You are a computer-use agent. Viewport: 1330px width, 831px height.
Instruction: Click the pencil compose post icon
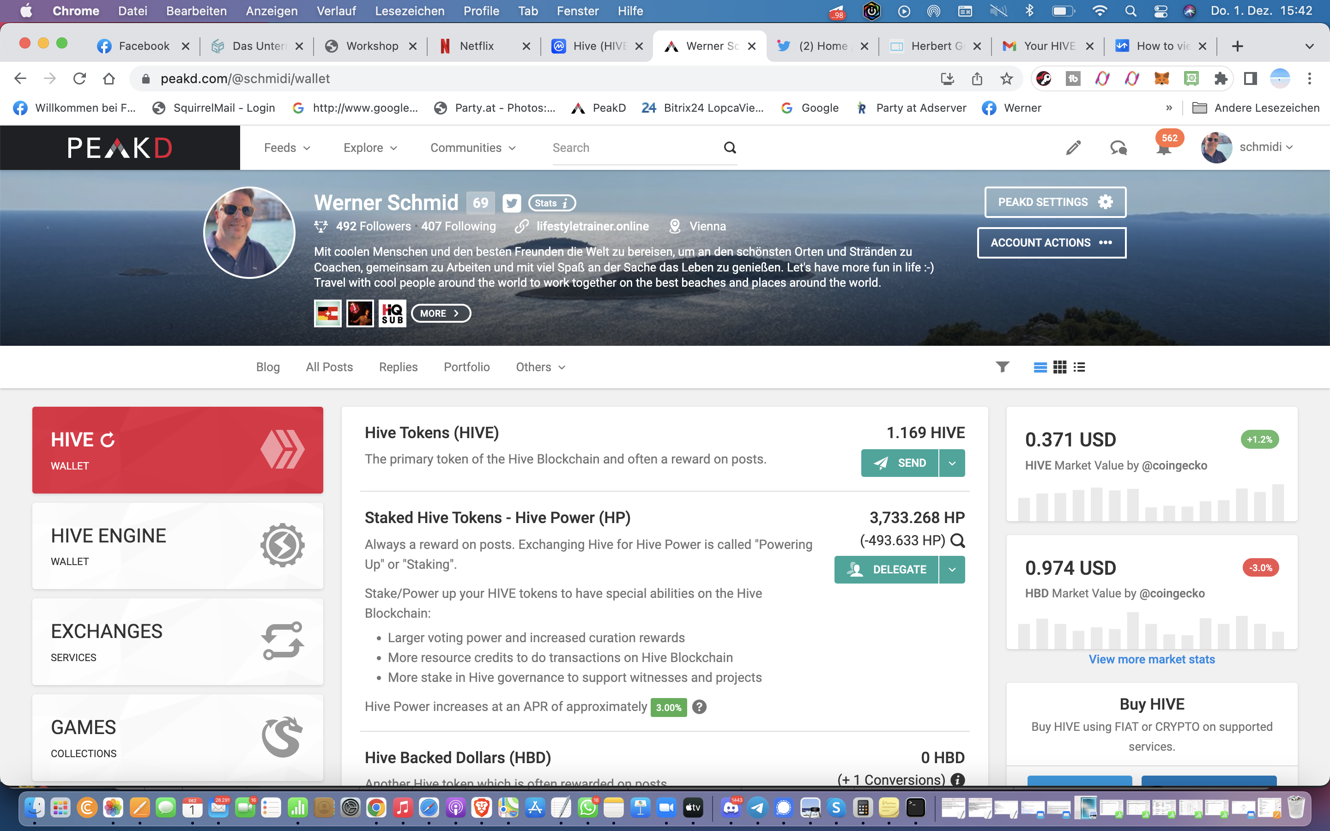(1073, 147)
